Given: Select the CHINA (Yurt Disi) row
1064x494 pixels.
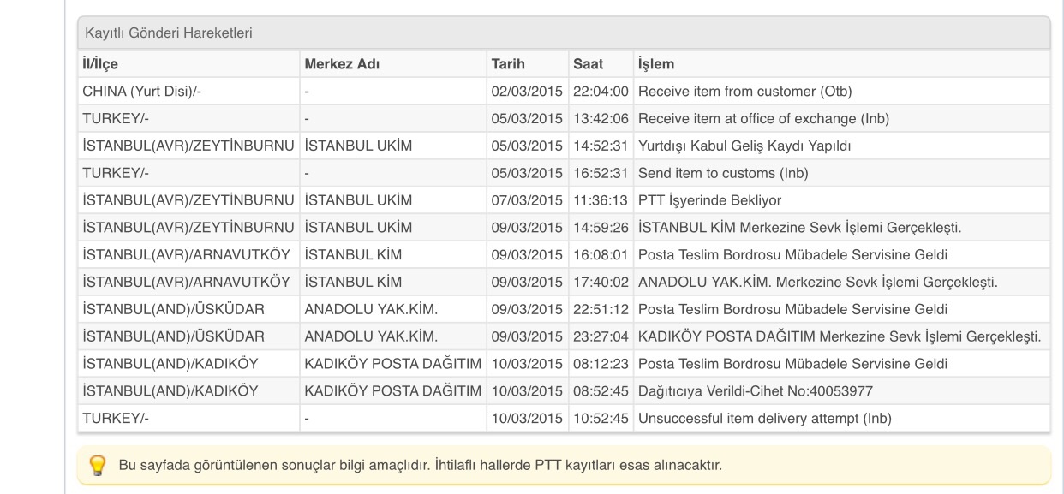Looking at the screenshot, I should (563, 91).
